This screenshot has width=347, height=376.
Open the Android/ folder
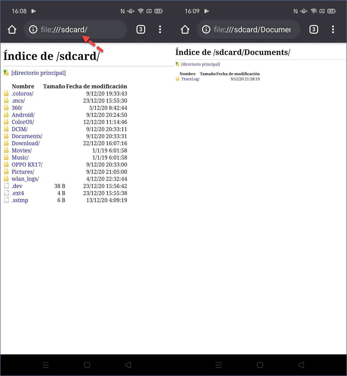[x=23, y=115]
